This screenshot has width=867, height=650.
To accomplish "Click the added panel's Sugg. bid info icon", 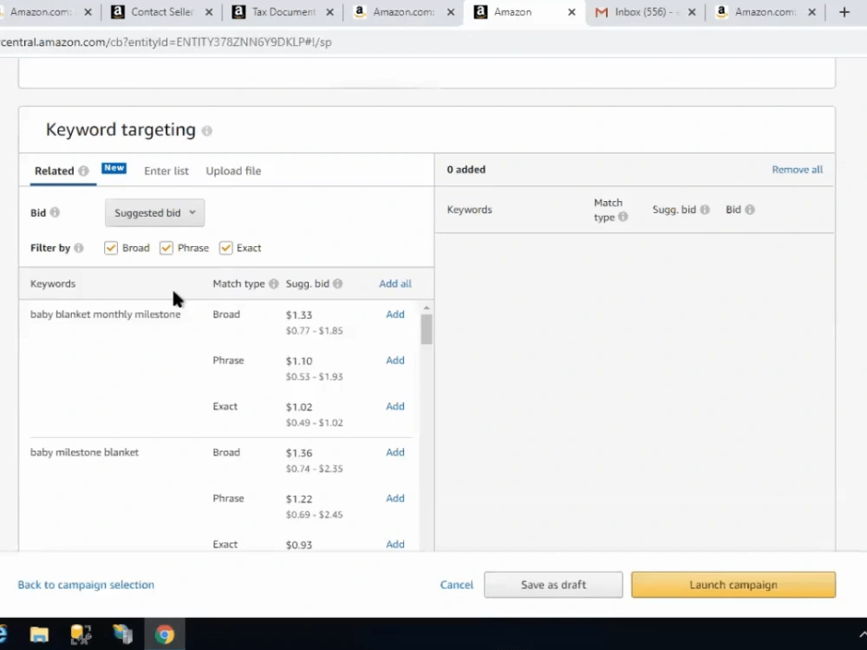I will pos(705,210).
